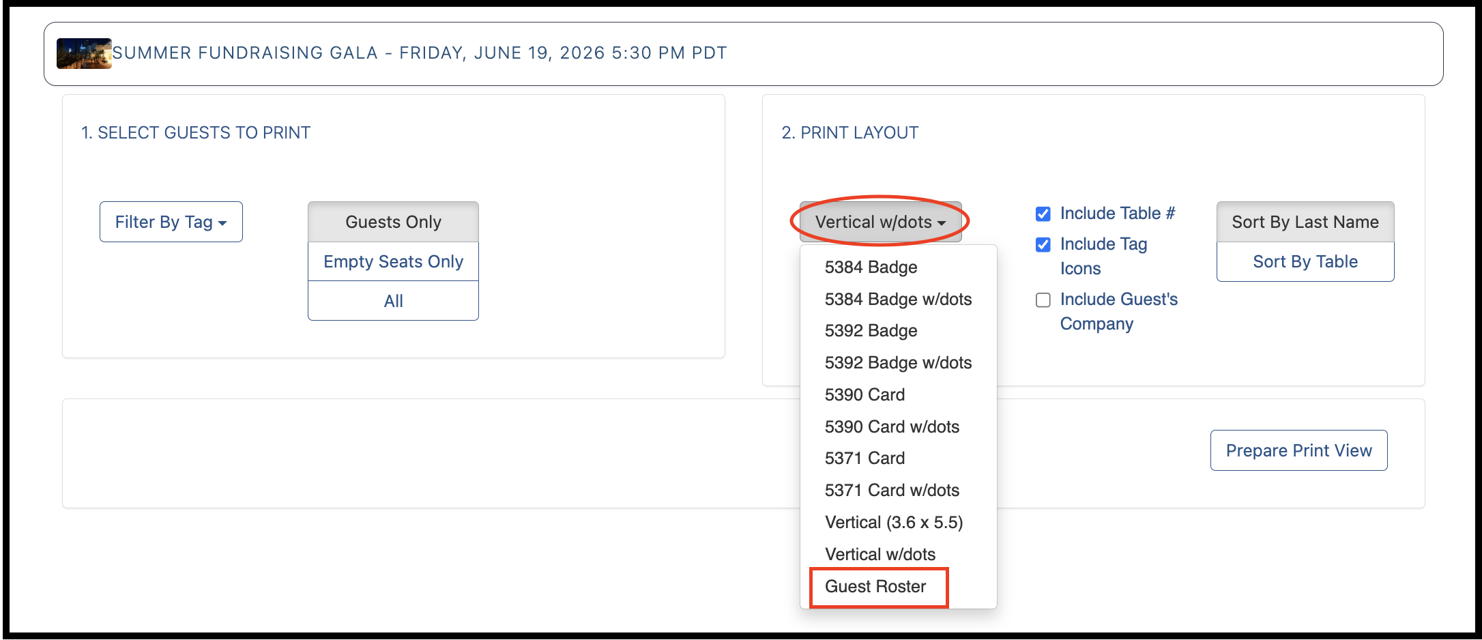Screen dimensions: 1482x640
Task: Select All guests to print
Action: click(x=393, y=301)
